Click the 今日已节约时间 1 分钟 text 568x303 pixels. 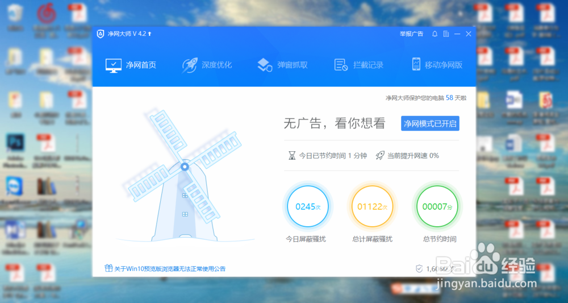(x=333, y=156)
